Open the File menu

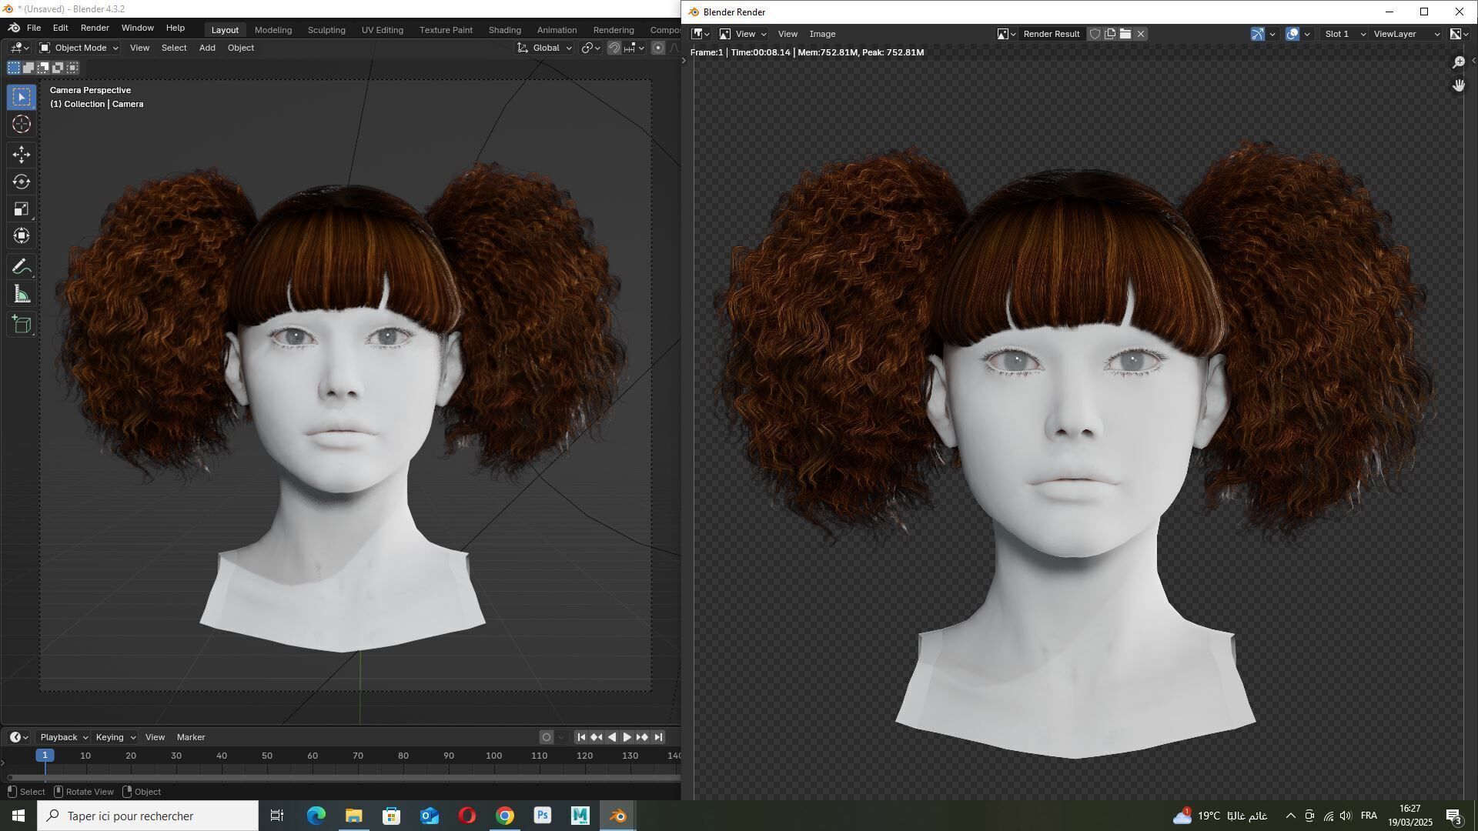point(34,28)
